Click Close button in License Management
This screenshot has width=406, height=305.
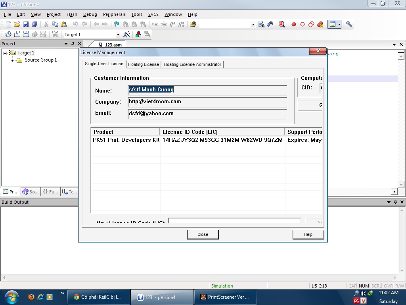(203, 234)
